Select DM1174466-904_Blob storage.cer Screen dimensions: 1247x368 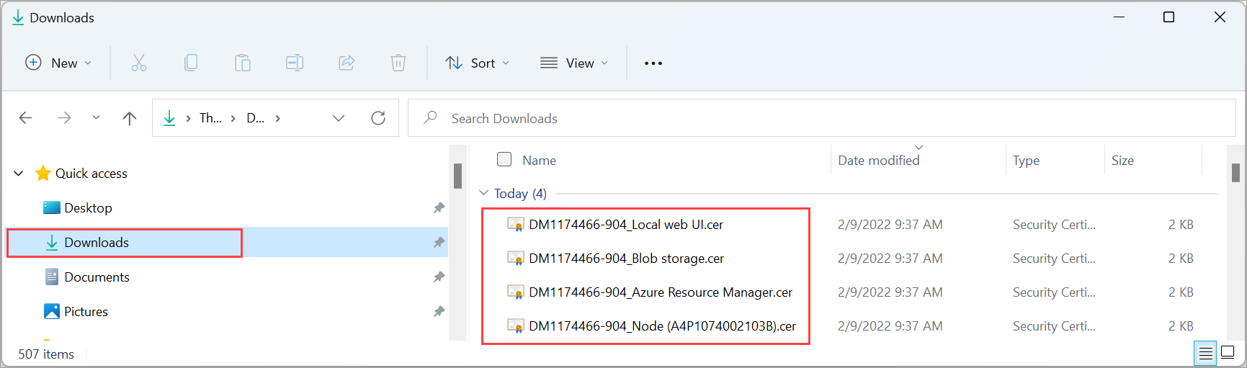[x=626, y=259]
